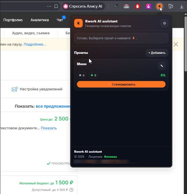Select the Аудио, видео, съемка category
Image resolution: width=187 pixels, height=194 pixels.
coord(31,33)
